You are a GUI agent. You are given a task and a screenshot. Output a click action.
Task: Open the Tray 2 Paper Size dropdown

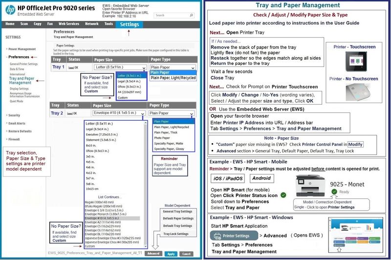click(119, 113)
